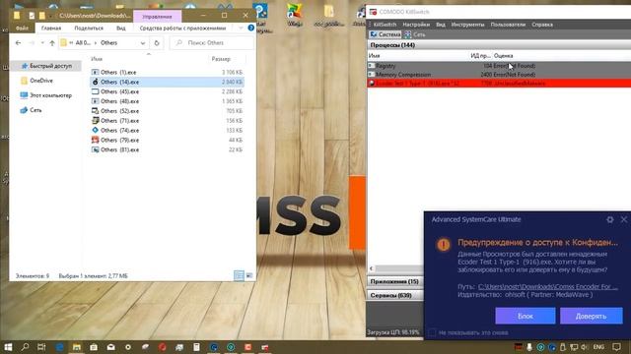Open the KillSwitch menu

[385, 25]
